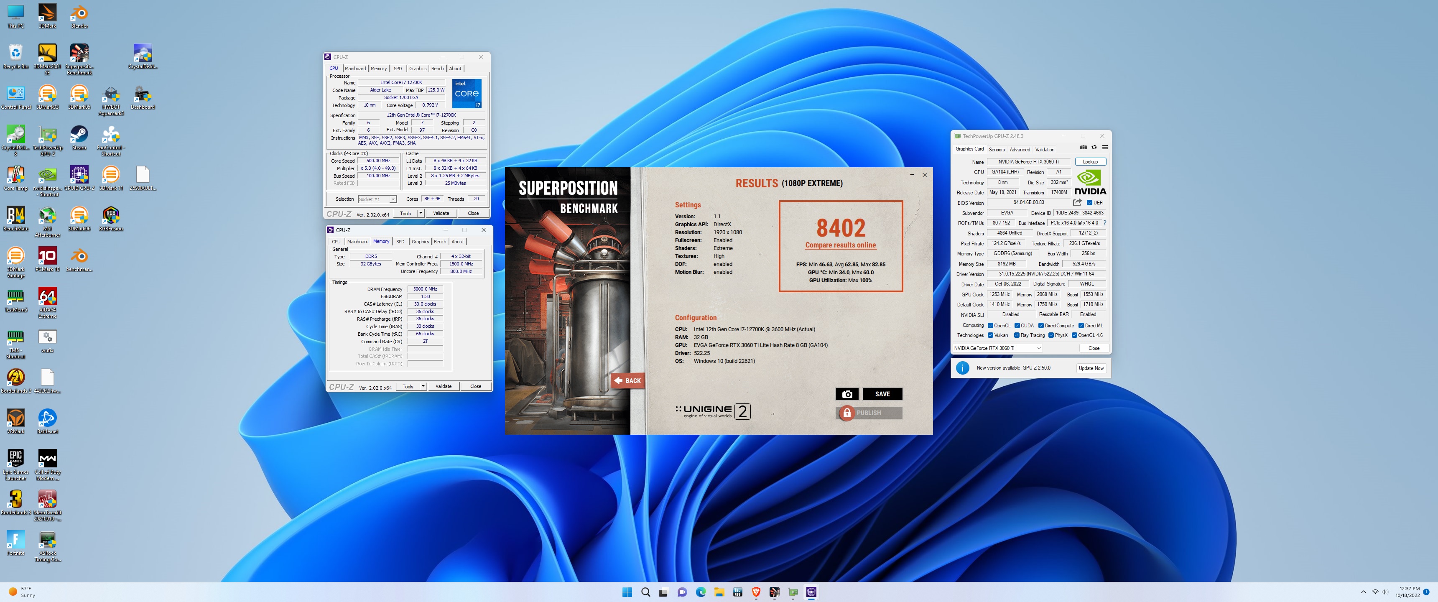Launch the MSI Afterburner desktop icon
Screen dimensions: 1438x602
48,222
